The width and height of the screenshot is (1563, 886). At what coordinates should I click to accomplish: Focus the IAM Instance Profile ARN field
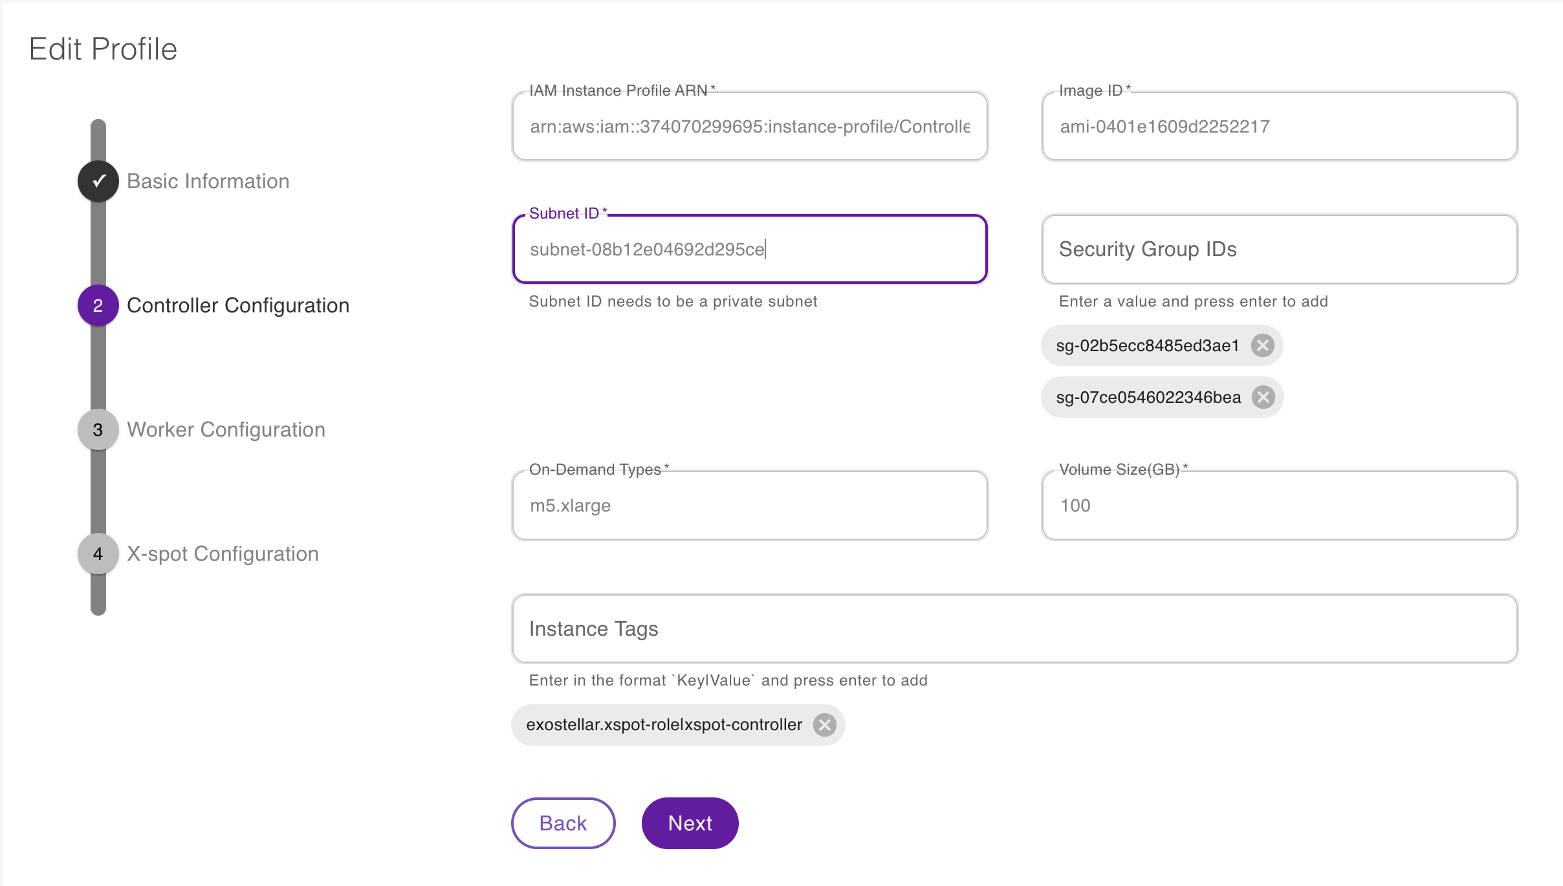pyautogui.click(x=749, y=127)
